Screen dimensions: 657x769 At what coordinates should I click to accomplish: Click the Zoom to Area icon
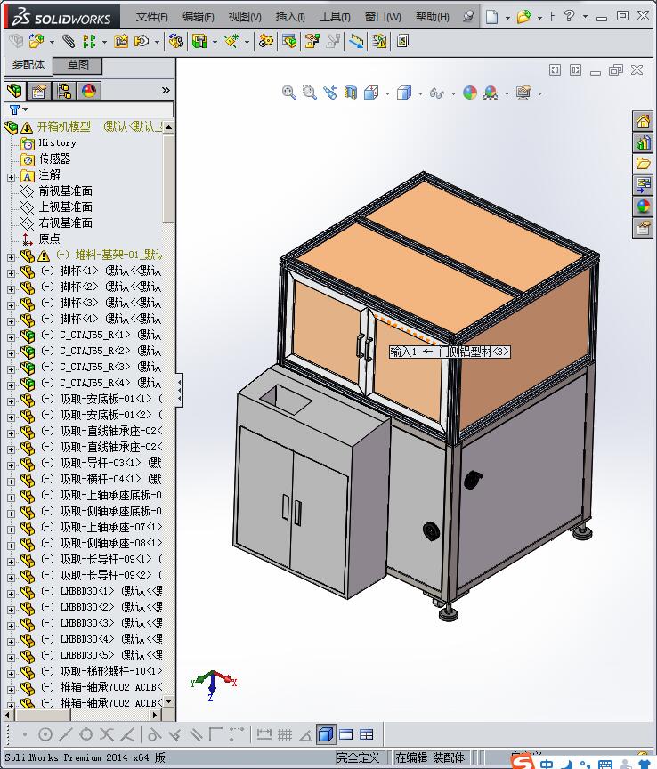[x=310, y=93]
